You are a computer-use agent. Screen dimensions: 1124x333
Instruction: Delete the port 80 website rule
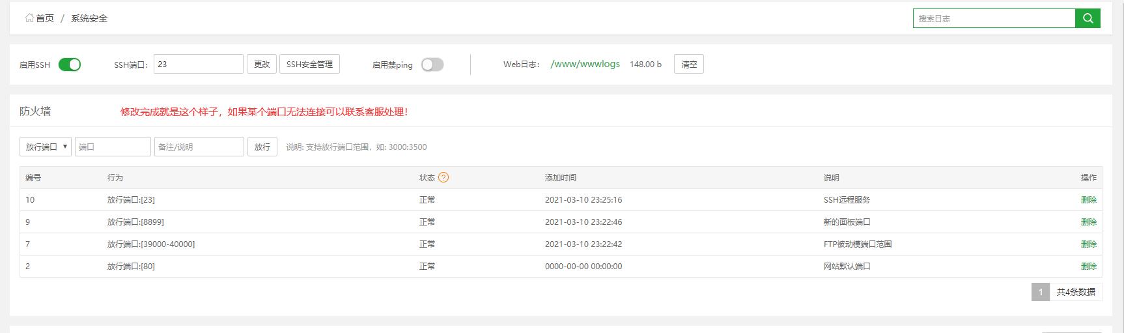1088,267
